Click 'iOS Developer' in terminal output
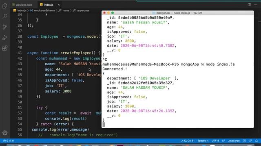 click(155, 78)
